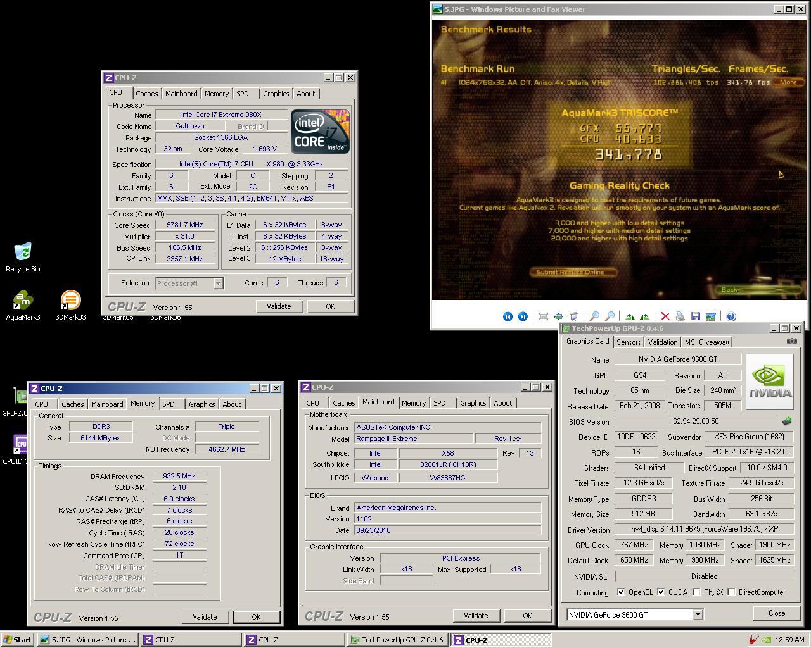Click the Core Speed value 5781.7 MHz

185,225
